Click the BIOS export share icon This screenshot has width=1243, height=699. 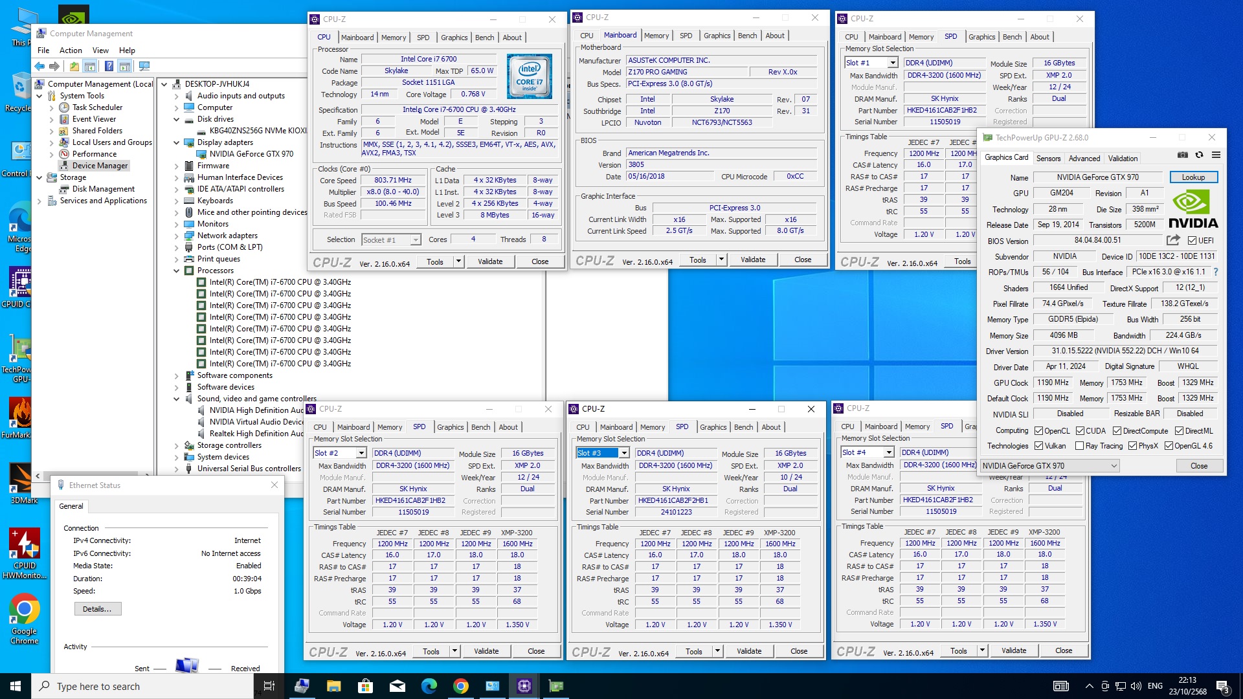pos(1173,240)
